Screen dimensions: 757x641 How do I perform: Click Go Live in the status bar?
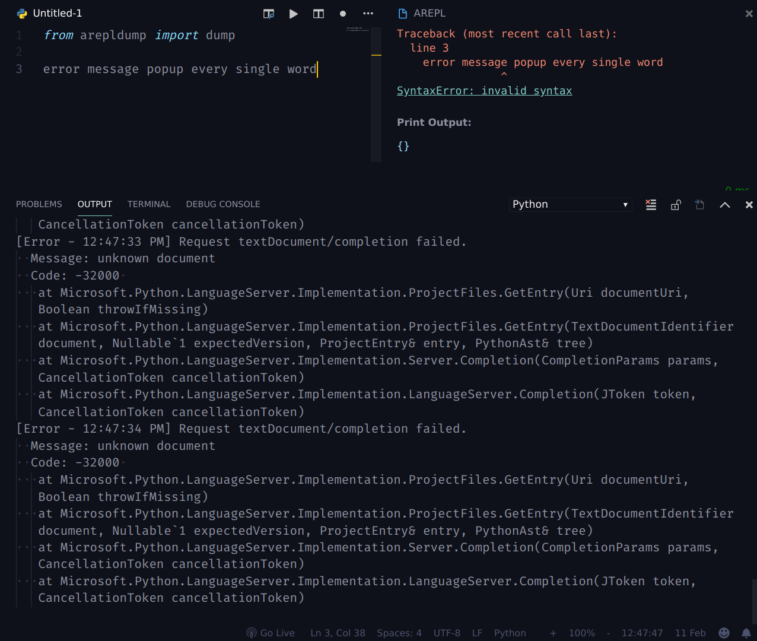click(271, 633)
